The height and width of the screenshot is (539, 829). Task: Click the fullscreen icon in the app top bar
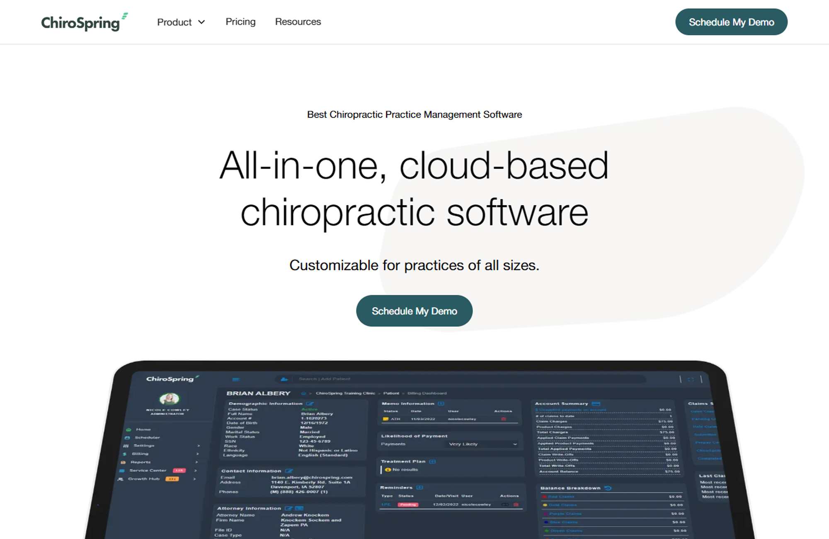691,379
